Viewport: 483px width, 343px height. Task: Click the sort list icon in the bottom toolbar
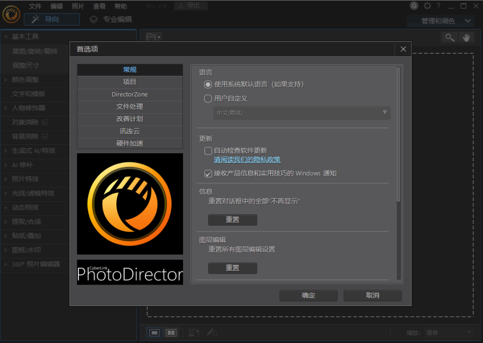tap(194, 332)
